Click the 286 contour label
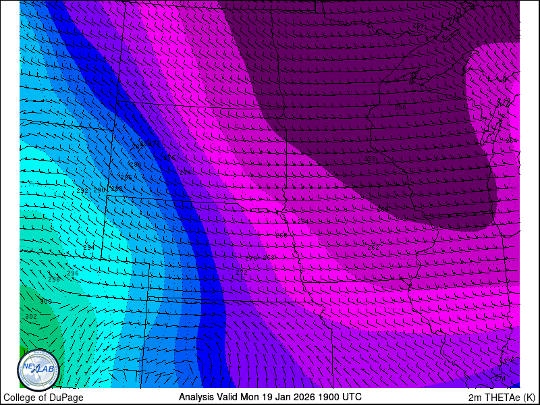The image size is (540, 405). [x=126, y=178]
